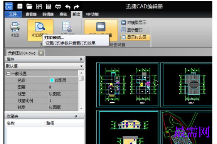Open the 文件 menu
The width and height of the screenshot is (217, 144).
13,14
